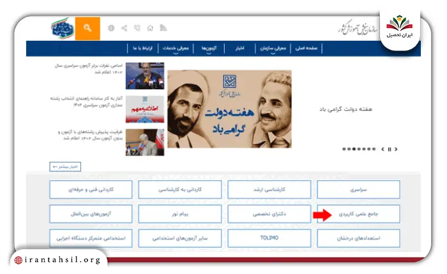Expand آزمون‌ها navigation menu
The width and height of the screenshot is (447, 274).
click(209, 48)
